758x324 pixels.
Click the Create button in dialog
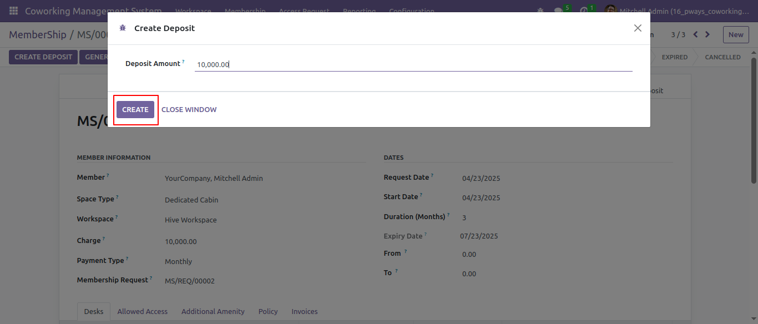(135, 109)
